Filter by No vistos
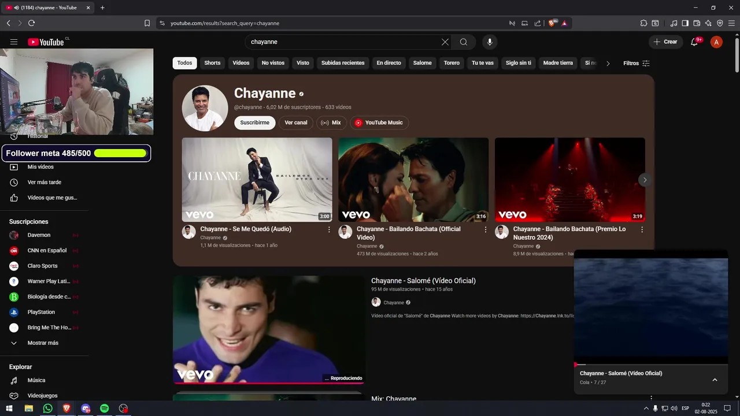This screenshot has height=416, width=740. [273, 63]
